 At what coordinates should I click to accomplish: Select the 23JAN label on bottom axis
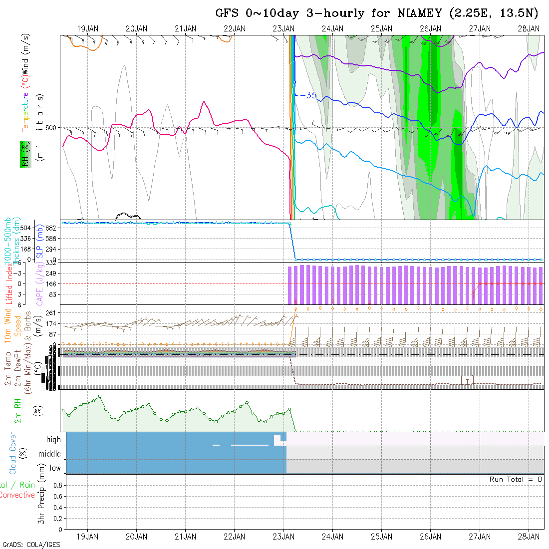(x=283, y=537)
